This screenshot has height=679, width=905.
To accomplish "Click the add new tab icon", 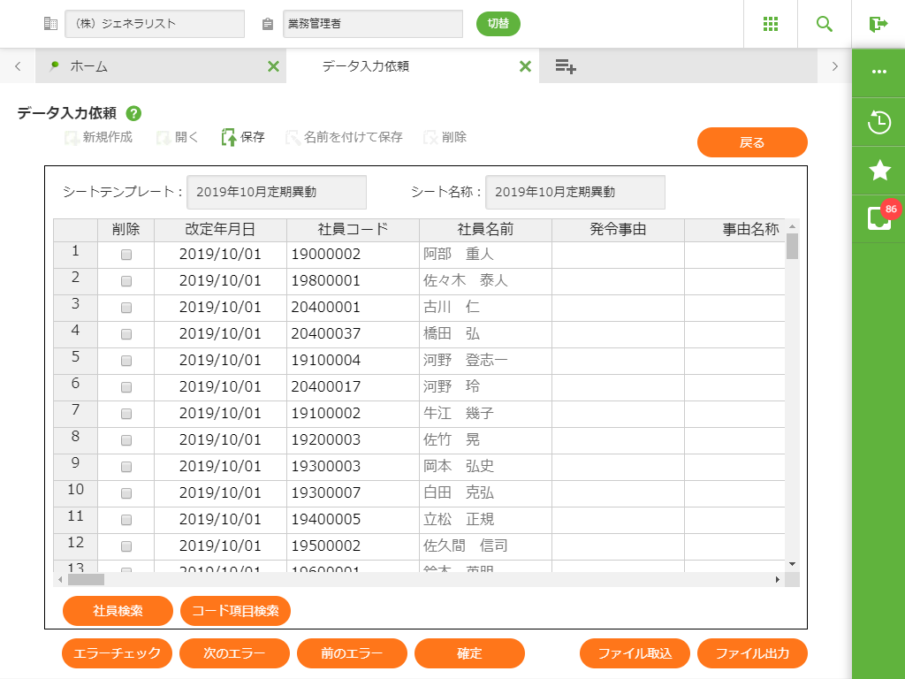I will (x=566, y=66).
